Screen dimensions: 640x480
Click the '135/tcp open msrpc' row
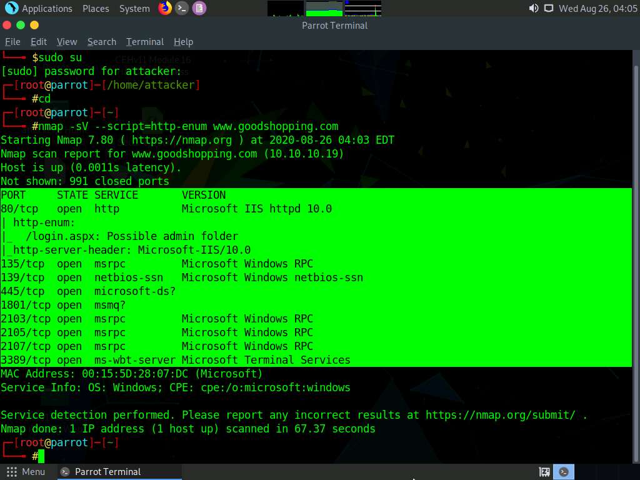pyautogui.click(x=157, y=264)
